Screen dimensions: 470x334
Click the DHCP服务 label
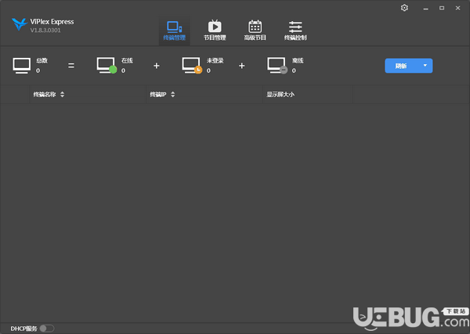[x=23, y=329]
